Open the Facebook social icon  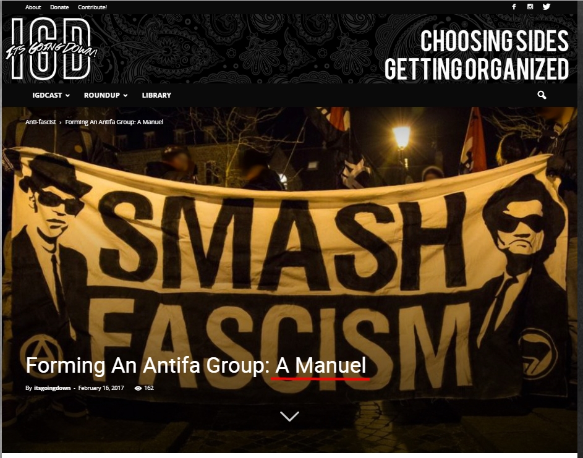514,7
